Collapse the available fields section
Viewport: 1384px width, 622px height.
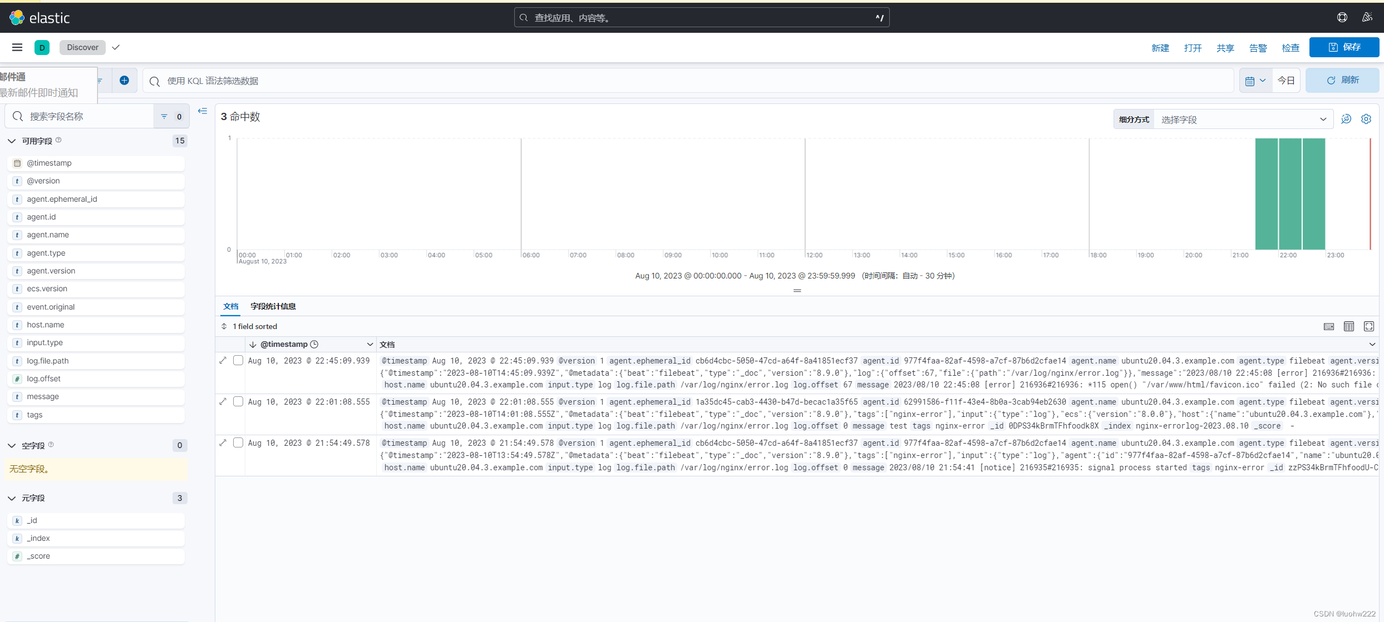click(12, 141)
